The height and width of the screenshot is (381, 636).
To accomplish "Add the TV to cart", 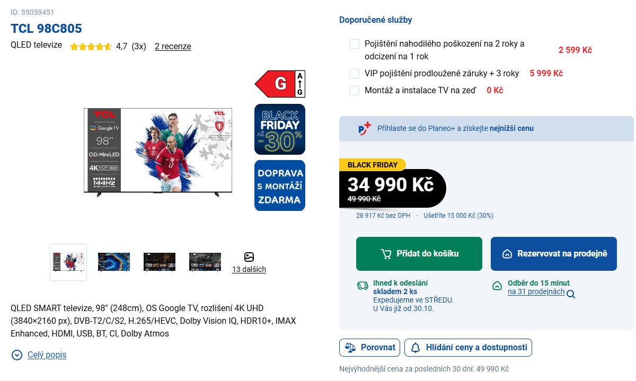I will 419,254.
